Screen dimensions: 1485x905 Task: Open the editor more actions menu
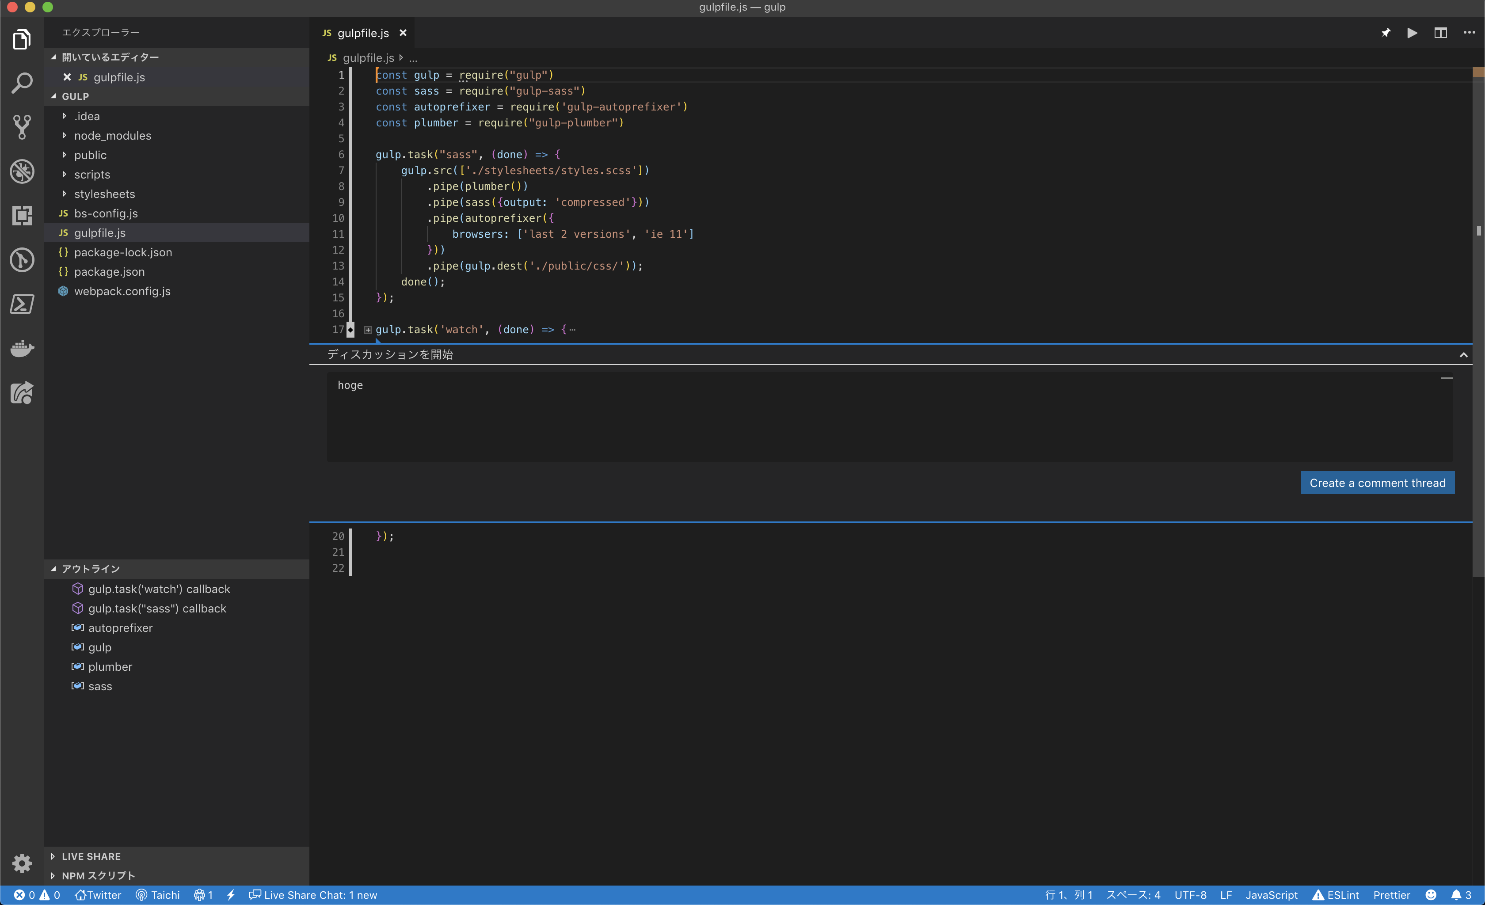pos(1469,33)
